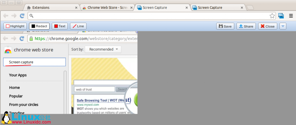Close the last Screen Capture tab
Viewport: 296px width, 125px height.
[x=242, y=8]
